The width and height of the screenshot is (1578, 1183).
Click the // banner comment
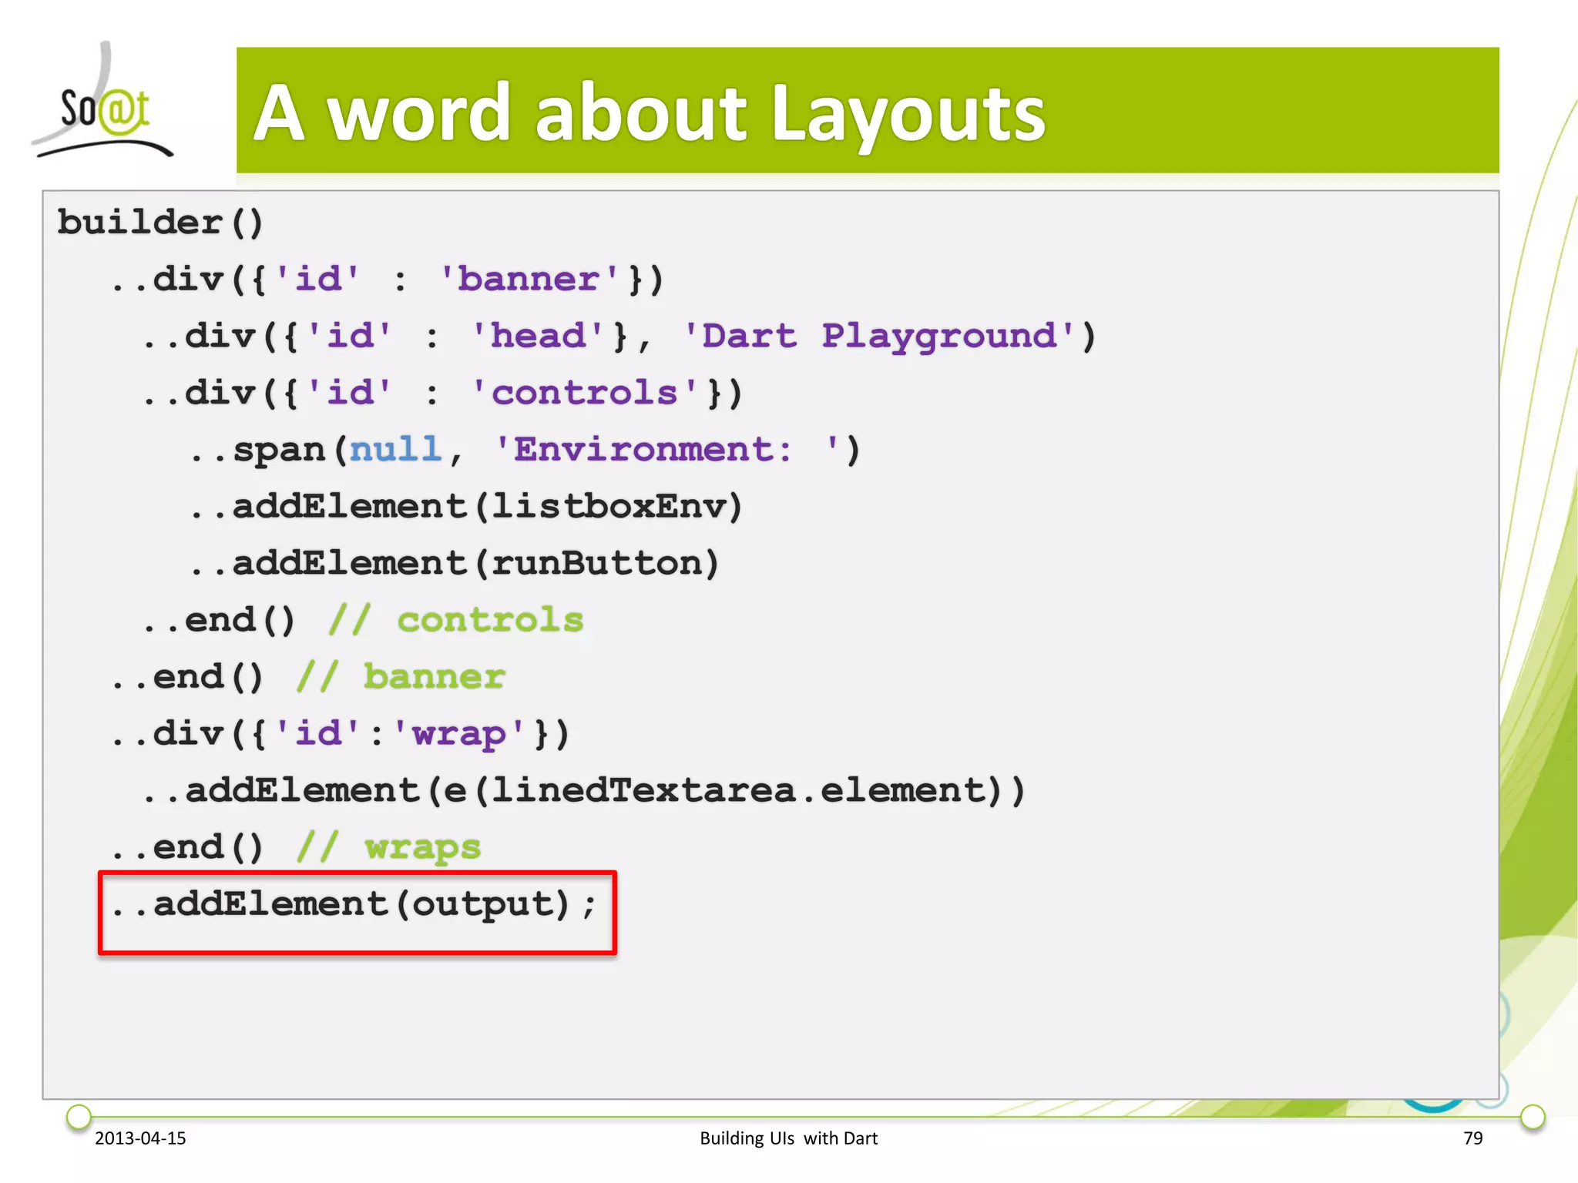[401, 678]
